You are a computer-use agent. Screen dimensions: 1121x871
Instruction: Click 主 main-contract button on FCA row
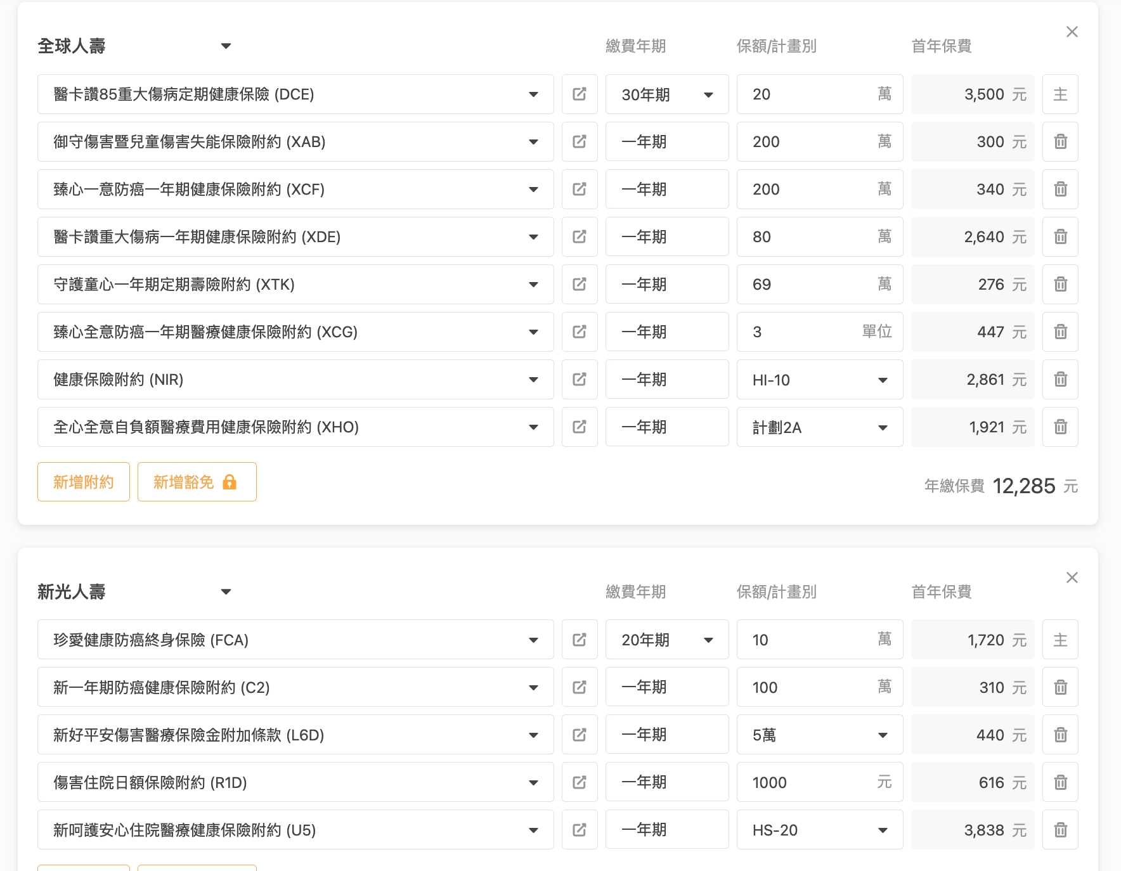(x=1061, y=640)
